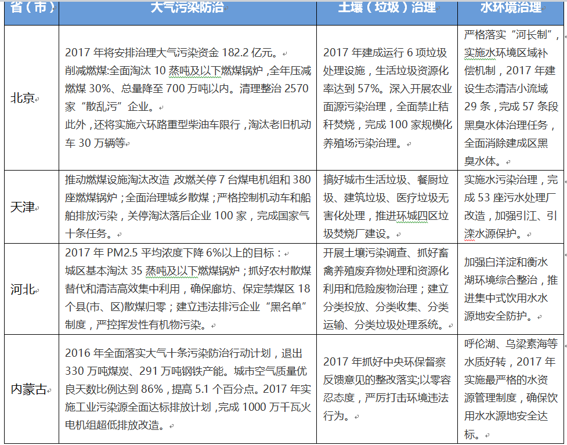Click Beijing's air pollution text mentioning 182.2 亿元

coord(169,53)
